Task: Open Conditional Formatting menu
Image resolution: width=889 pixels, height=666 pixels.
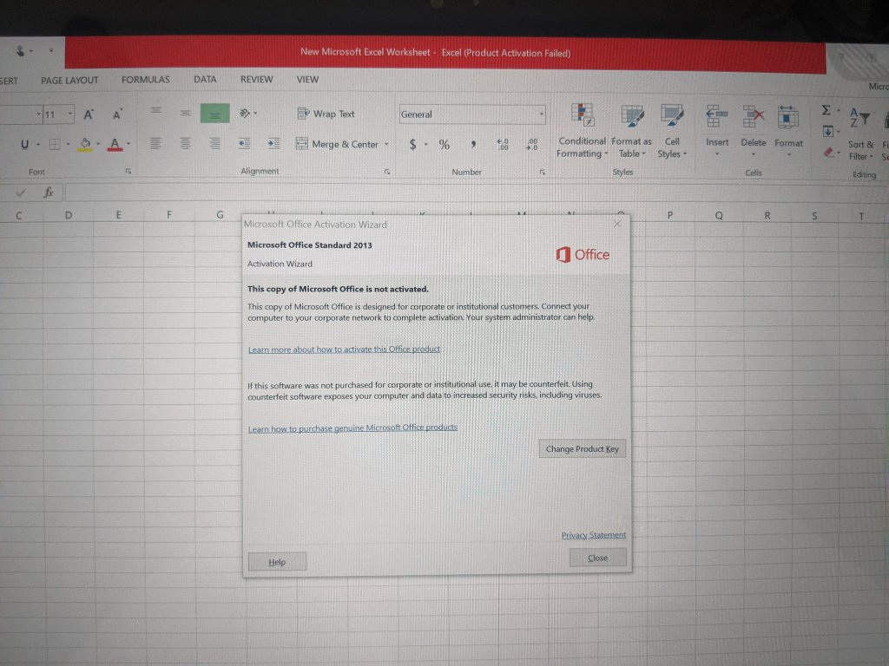Action: 582,131
